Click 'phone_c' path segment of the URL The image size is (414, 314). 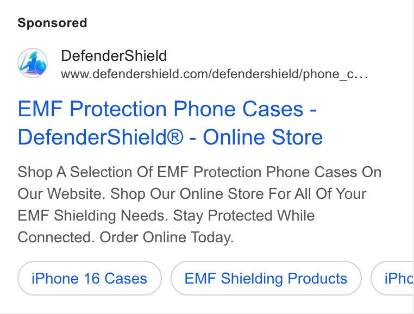(329, 74)
